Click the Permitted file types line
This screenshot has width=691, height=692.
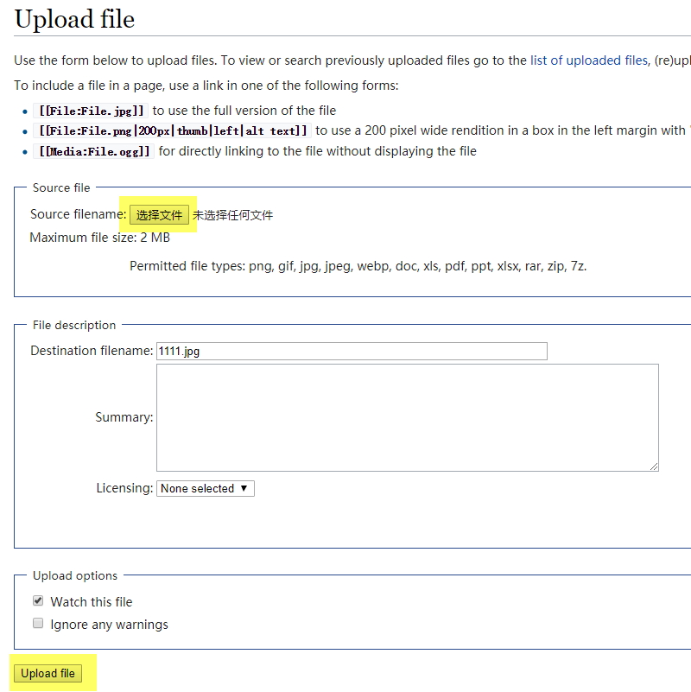coord(358,266)
